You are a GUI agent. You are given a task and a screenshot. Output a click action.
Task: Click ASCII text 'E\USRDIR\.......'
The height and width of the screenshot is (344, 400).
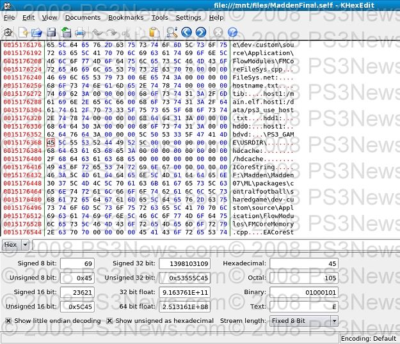[263, 143]
